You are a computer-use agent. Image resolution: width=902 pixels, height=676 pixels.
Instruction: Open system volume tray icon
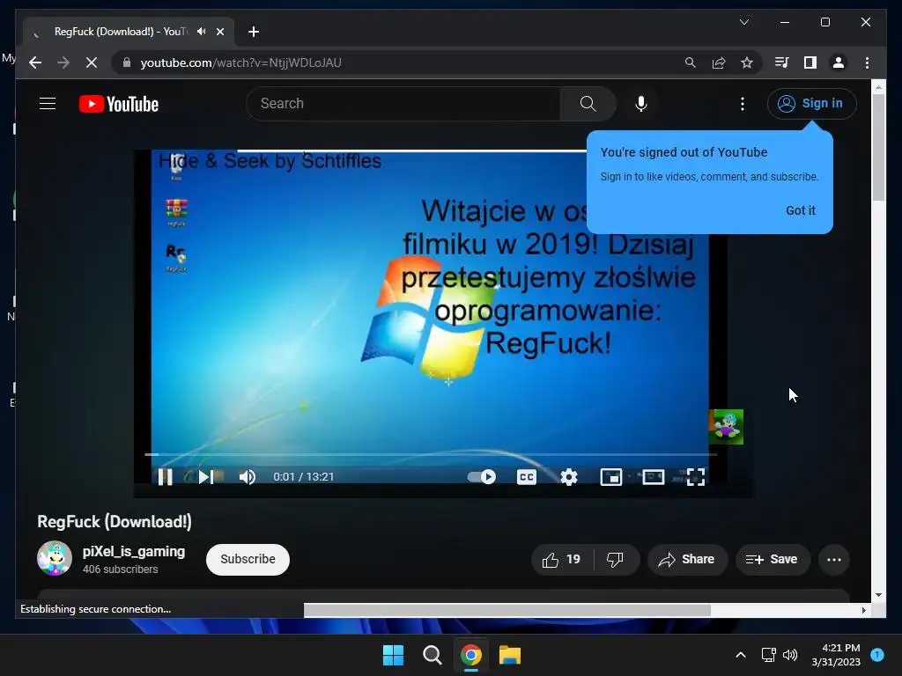point(790,655)
